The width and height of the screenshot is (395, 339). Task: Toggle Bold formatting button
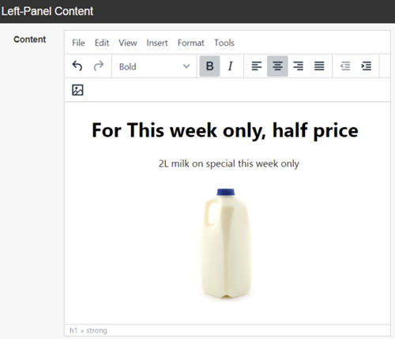click(x=209, y=66)
